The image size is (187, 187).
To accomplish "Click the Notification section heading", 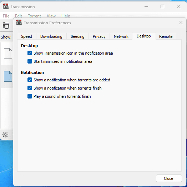I will 32,72.
